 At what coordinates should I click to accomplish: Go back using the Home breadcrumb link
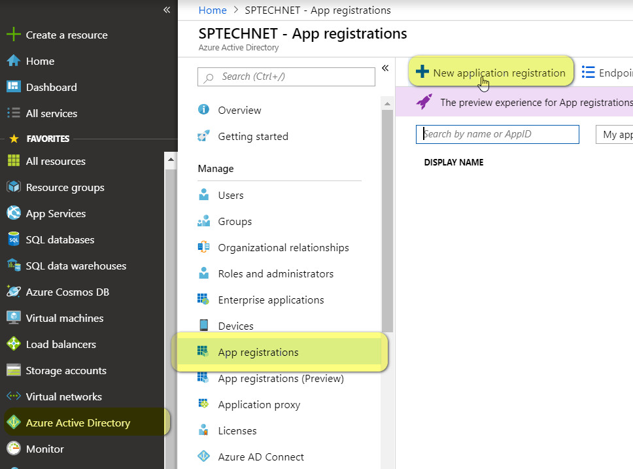(x=213, y=10)
